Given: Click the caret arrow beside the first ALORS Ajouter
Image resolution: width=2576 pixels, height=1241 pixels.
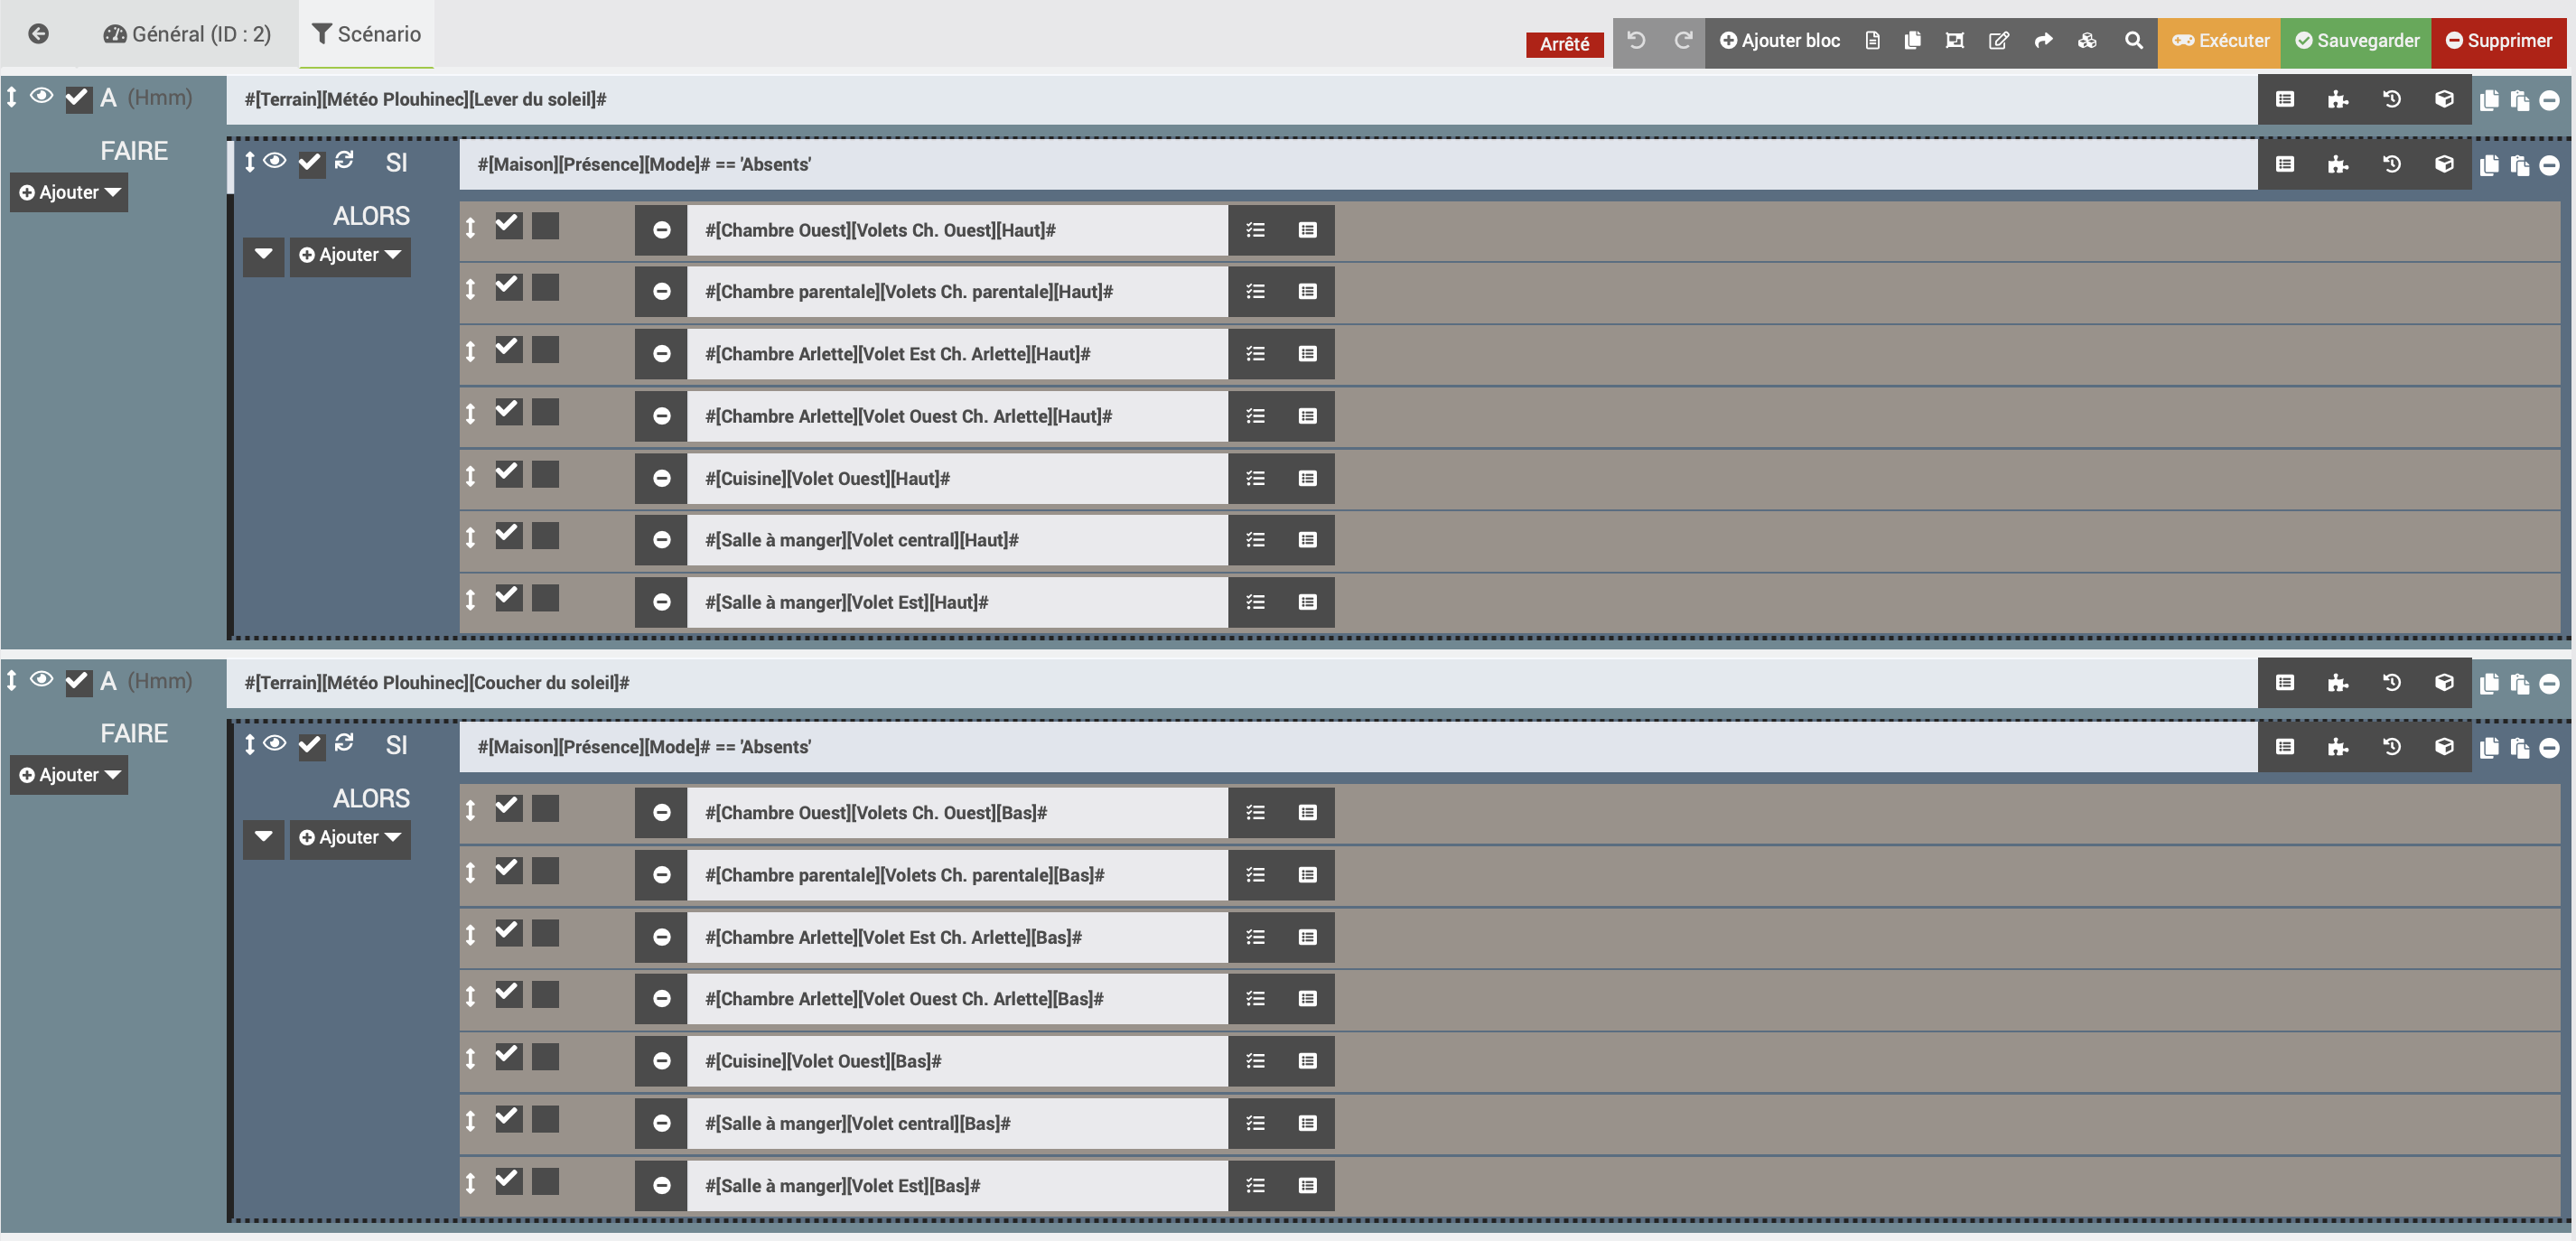Looking at the screenshot, I should (263, 255).
